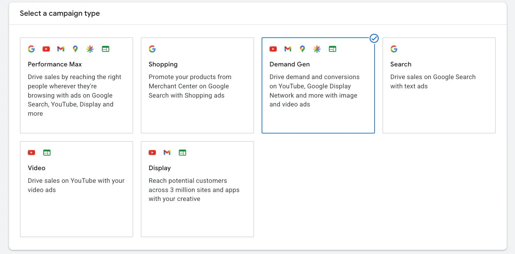Click Maps pin icon in Demand Gen card
This screenshot has height=254, width=515.
pyautogui.click(x=302, y=49)
